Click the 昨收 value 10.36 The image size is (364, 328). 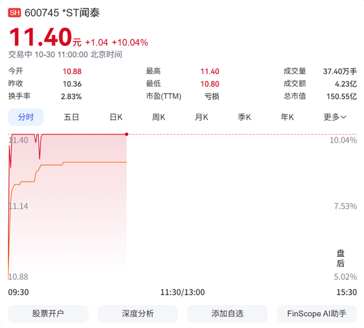[72, 84]
